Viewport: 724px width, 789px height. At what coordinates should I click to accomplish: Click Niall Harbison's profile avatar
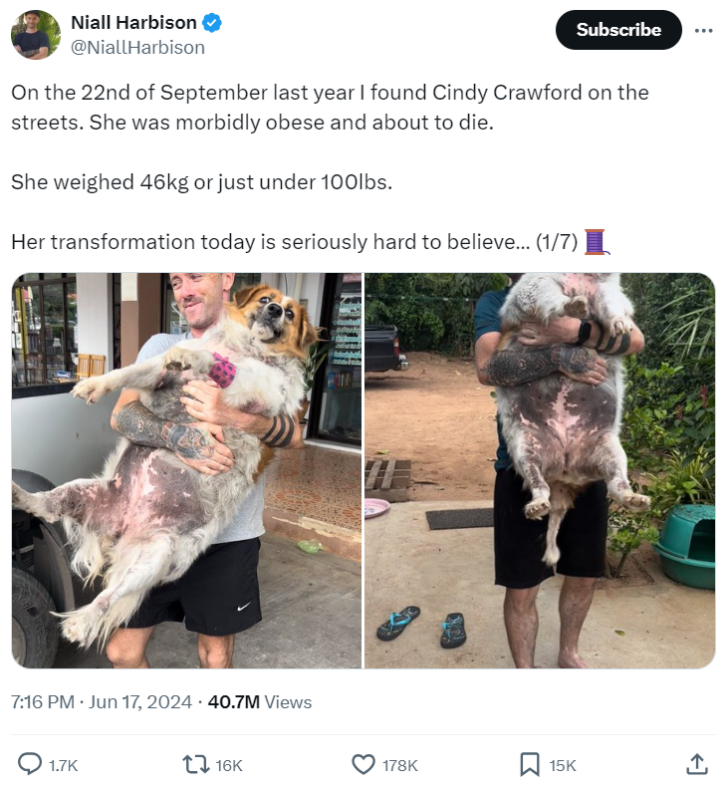click(36, 35)
